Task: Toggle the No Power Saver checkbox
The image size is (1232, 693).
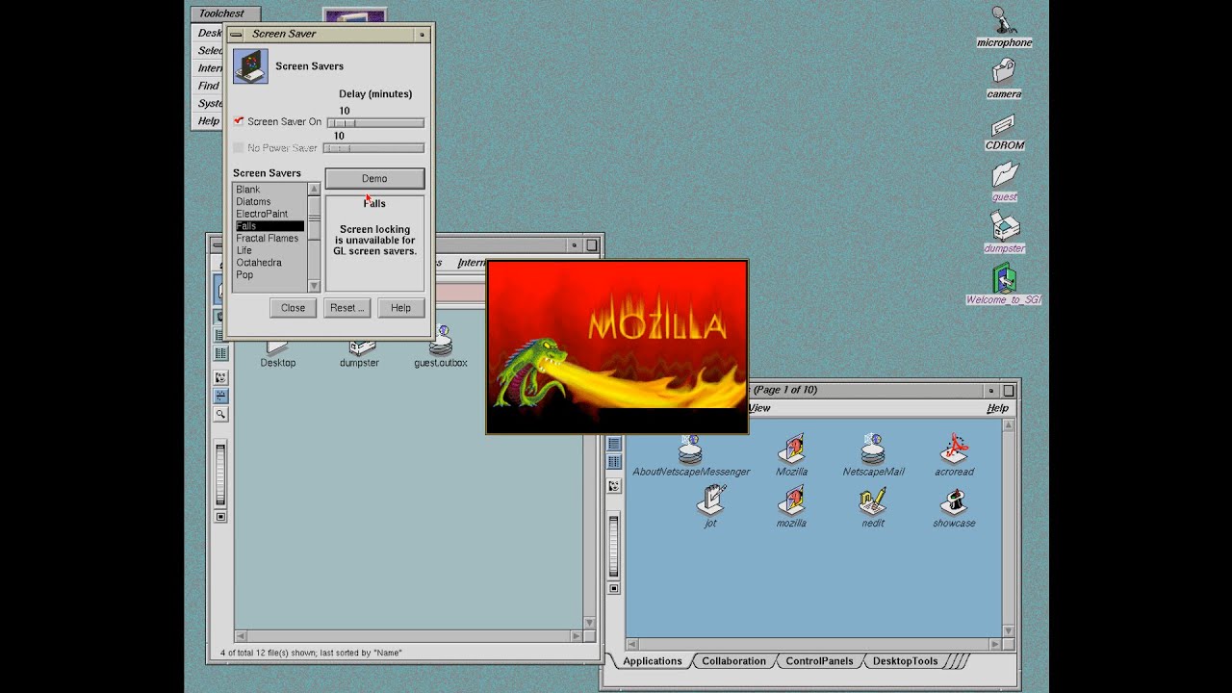Action: [x=239, y=148]
